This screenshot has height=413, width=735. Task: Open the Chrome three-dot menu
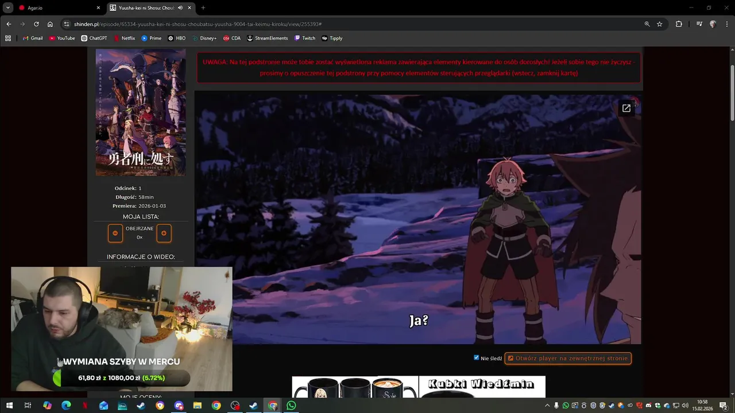726,24
